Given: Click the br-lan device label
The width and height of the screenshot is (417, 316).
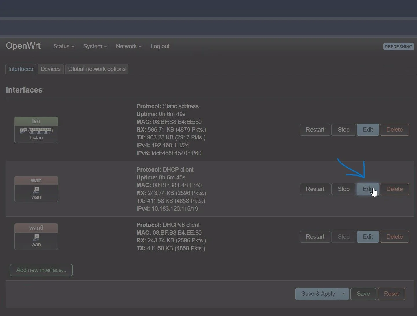Looking at the screenshot, I should click(x=36, y=138).
